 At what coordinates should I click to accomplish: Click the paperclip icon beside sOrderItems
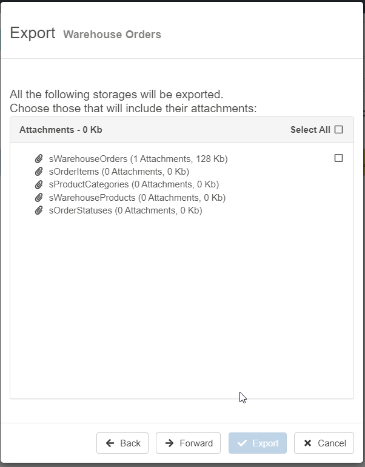39,172
